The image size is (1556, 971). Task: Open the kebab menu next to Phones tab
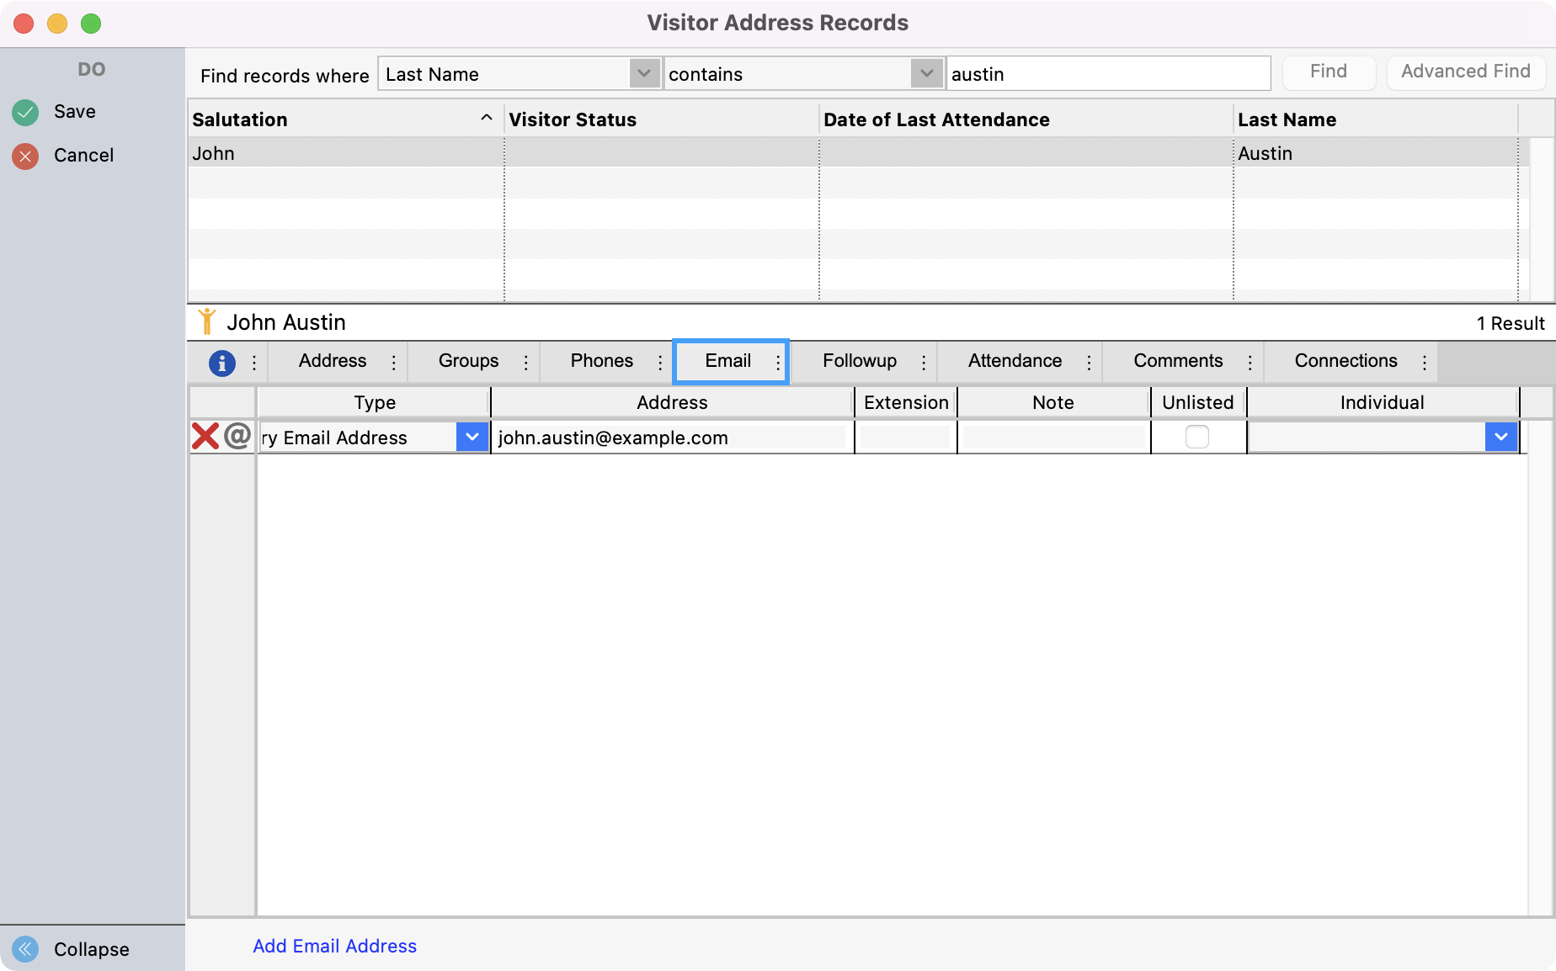coord(661,361)
